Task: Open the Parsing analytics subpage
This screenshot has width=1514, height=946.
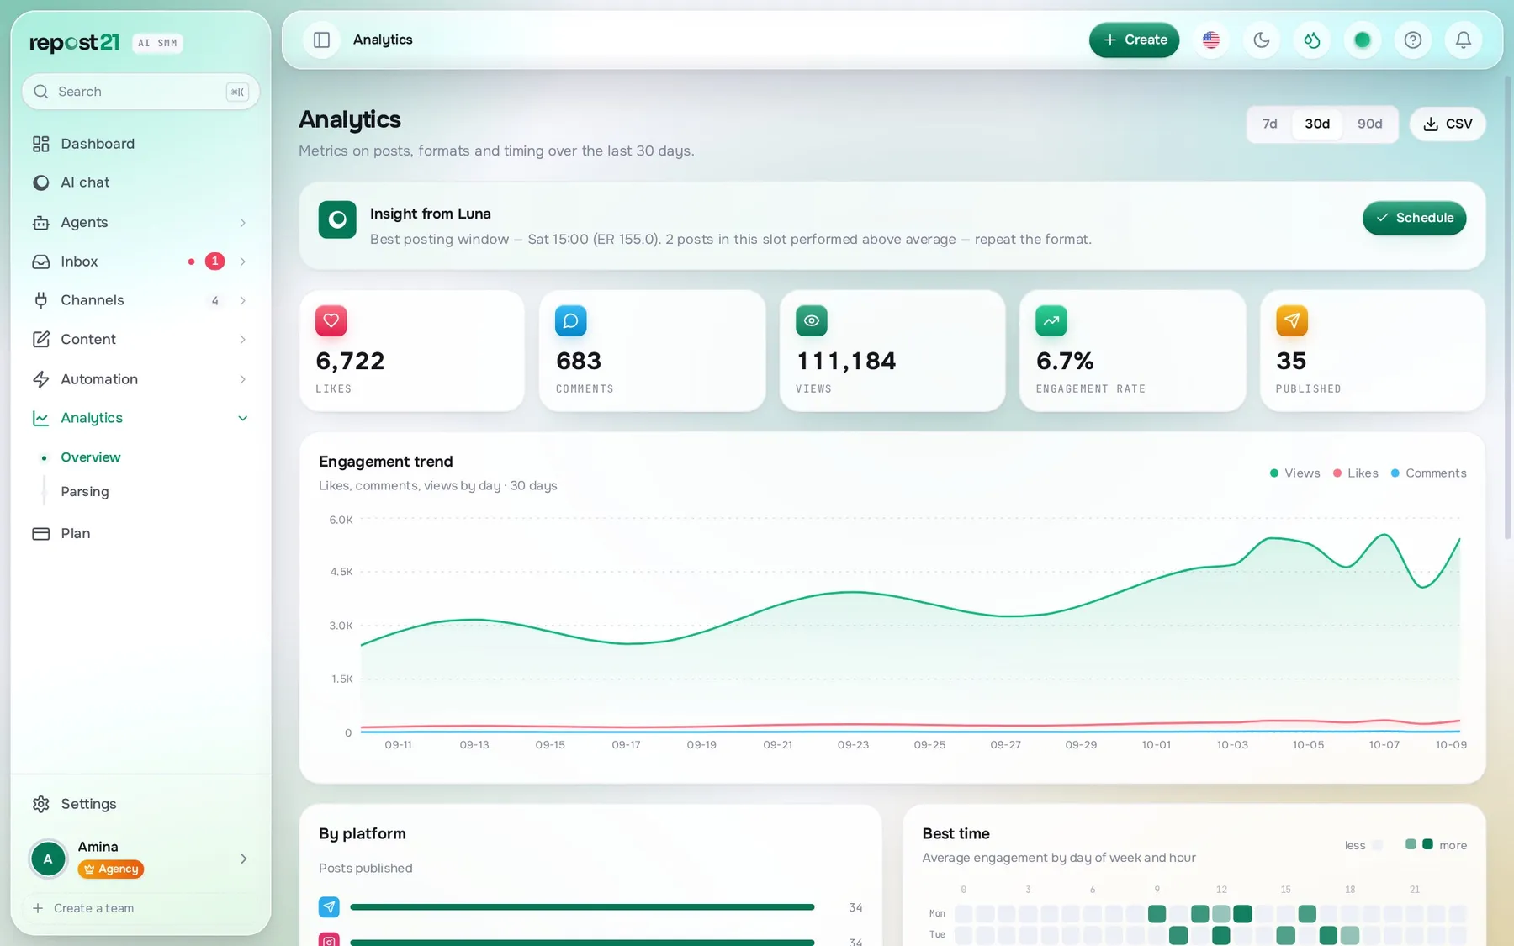Action: point(85,492)
